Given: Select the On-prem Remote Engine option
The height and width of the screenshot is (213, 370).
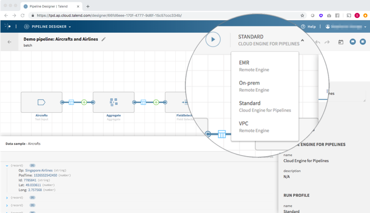Looking at the screenshot, I should pos(265,86).
